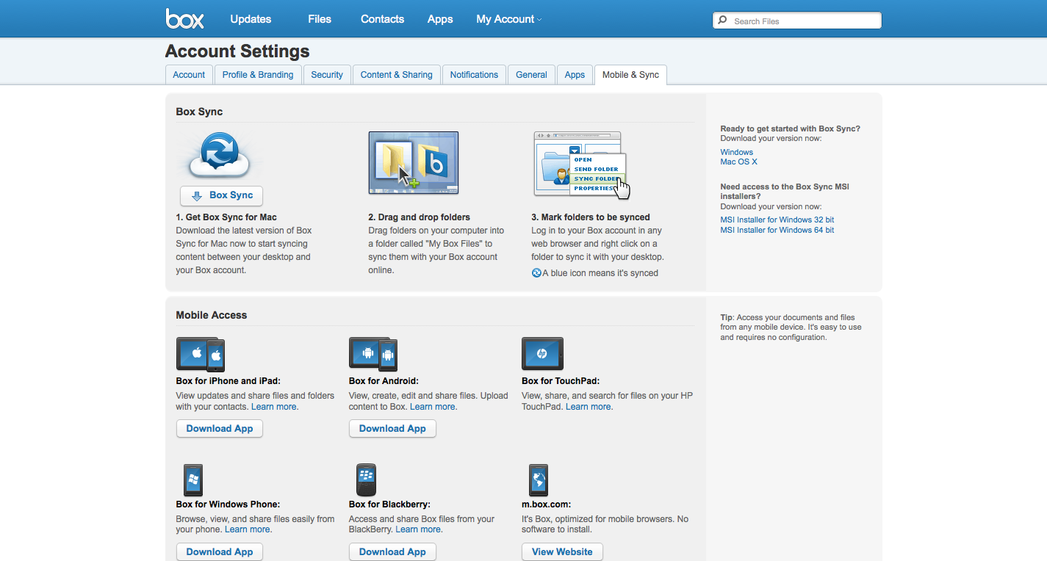Click the Account Settings heading

pos(237,51)
